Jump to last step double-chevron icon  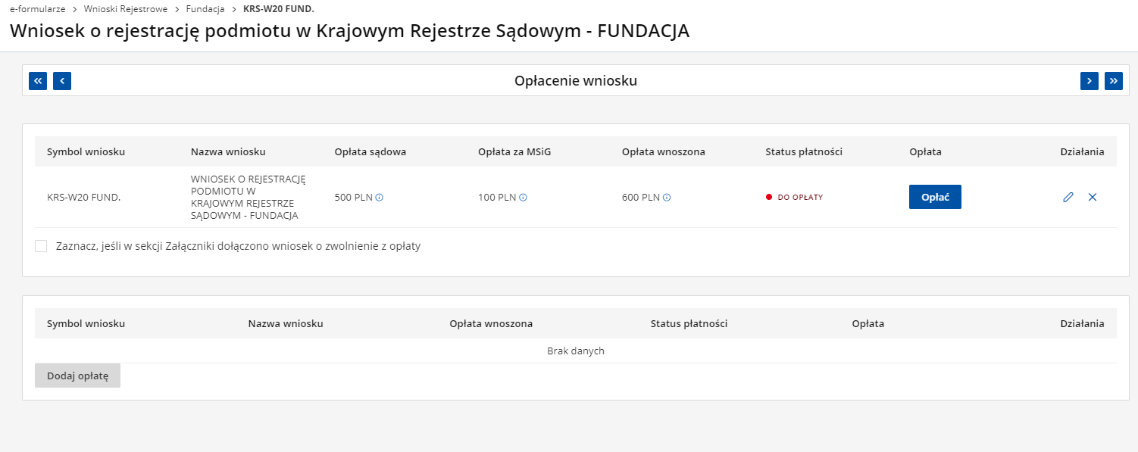coord(1113,81)
